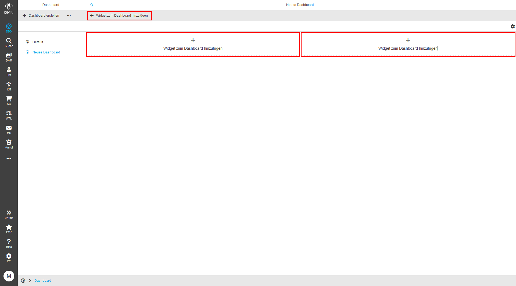Screen dimensions: 516x286
Task: Open the Suche search icon
Action: (x=9, y=42)
